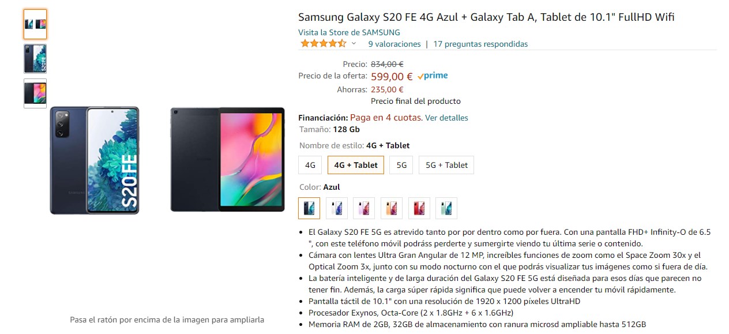
Task: Choose the mint green phone color swatch
Action: tap(447, 208)
